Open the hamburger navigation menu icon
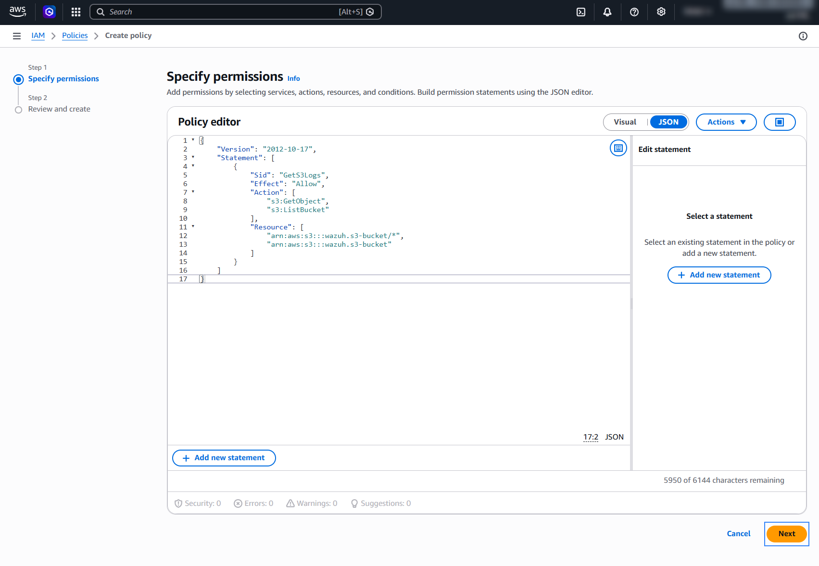The width and height of the screenshot is (819, 566). pyautogui.click(x=17, y=36)
